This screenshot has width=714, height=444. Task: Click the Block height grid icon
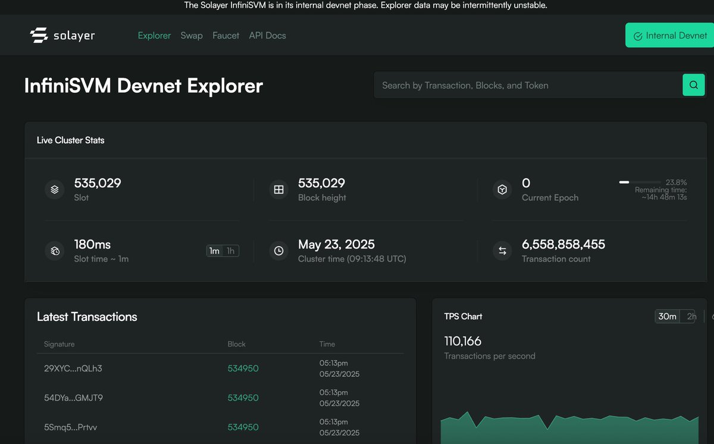pos(278,189)
